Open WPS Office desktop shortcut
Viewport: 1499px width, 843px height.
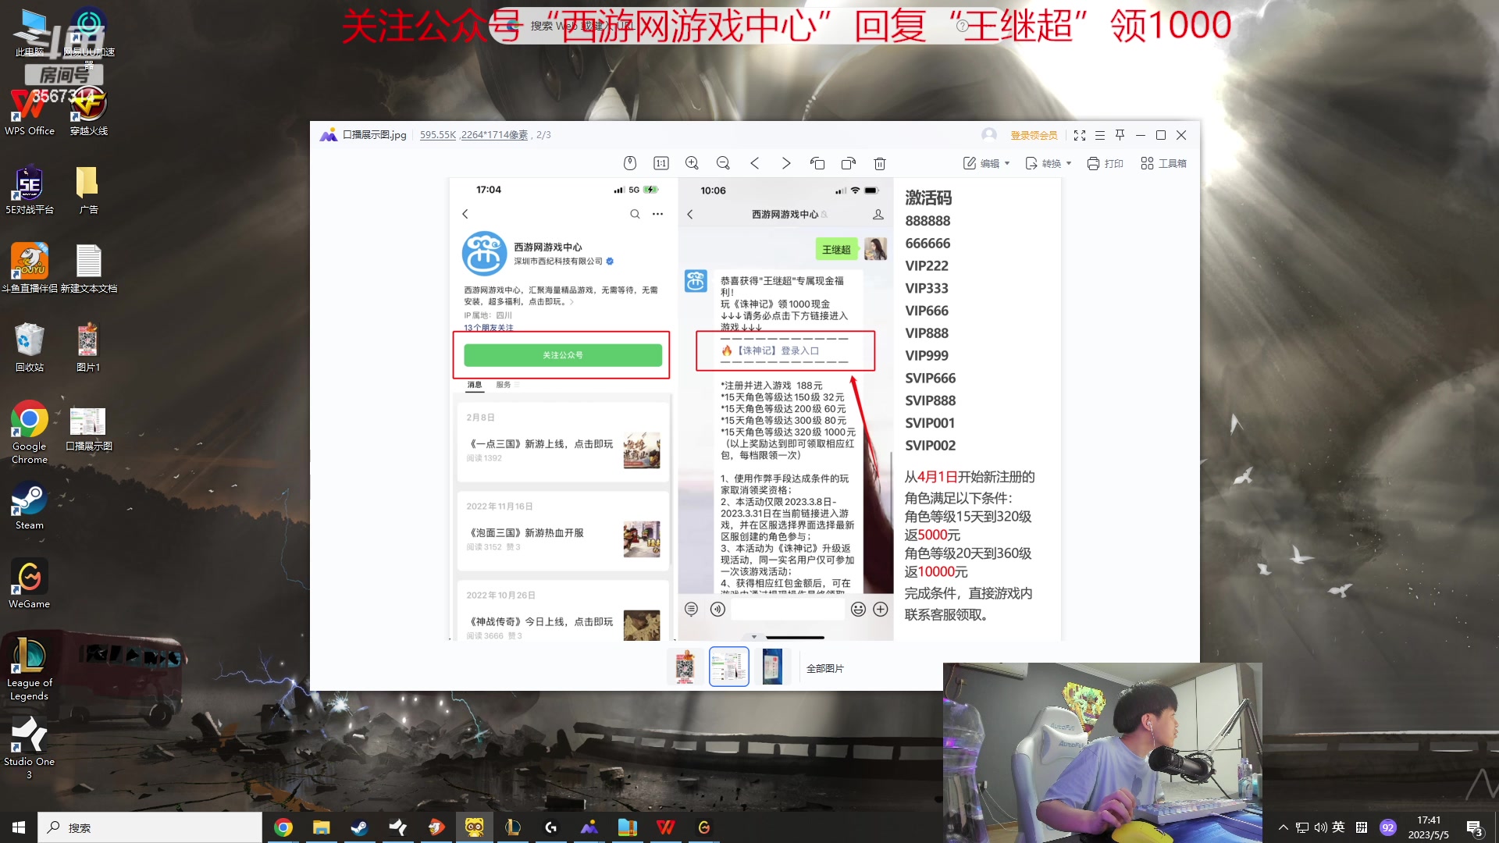[x=30, y=111]
